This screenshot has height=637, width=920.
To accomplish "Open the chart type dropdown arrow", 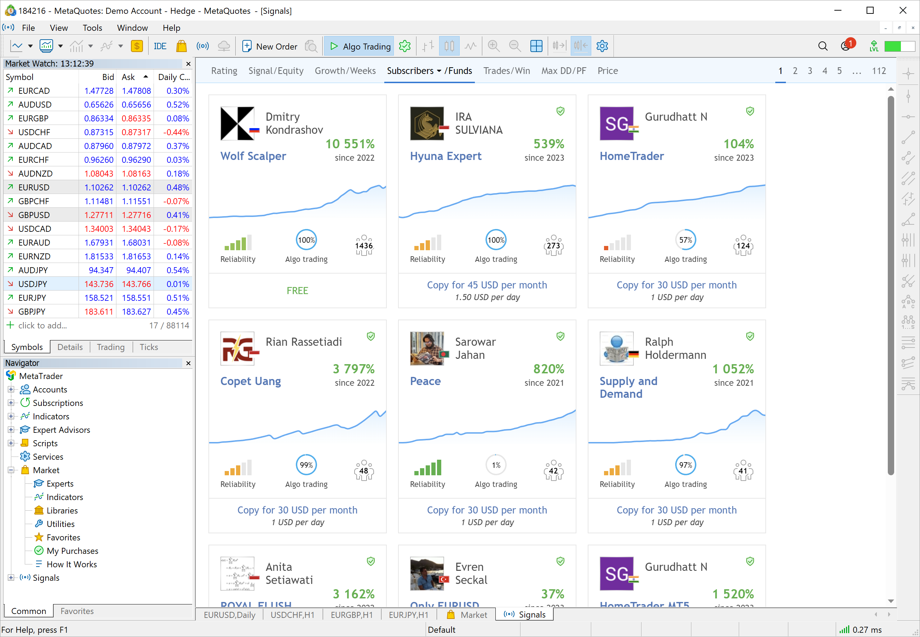I will click(x=30, y=46).
